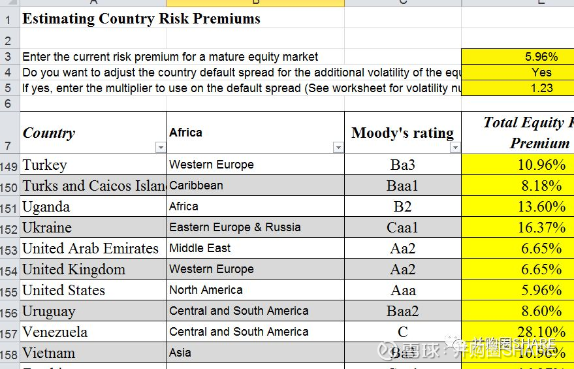Select Ukraine's Eastern Europe & Russia cell
The image size is (574, 369).
pyautogui.click(x=255, y=227)
